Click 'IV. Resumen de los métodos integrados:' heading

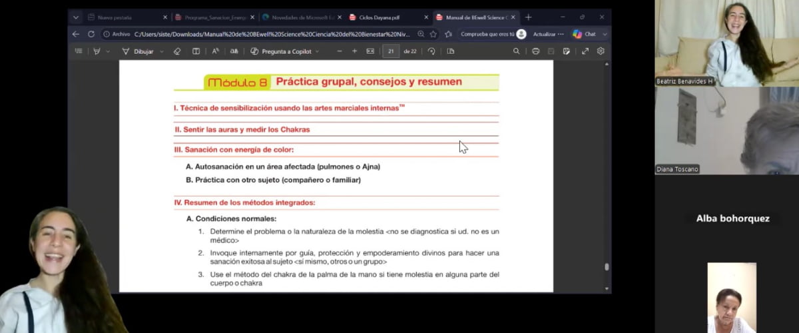244,202
